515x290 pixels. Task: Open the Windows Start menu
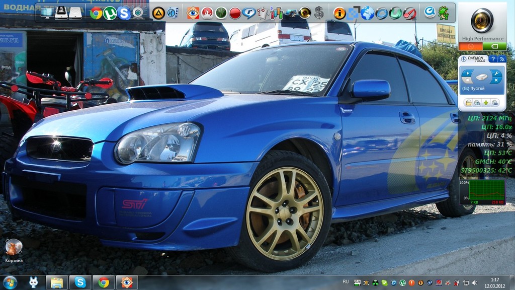coord(10,282)
